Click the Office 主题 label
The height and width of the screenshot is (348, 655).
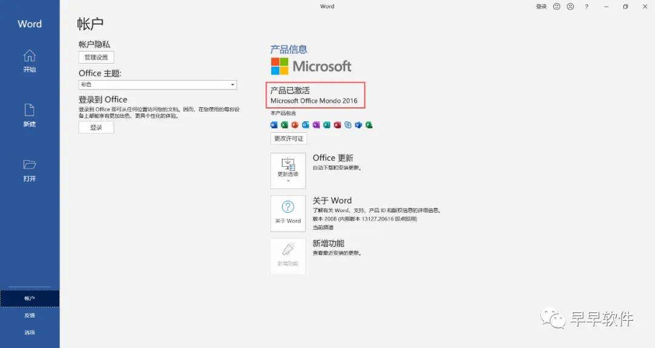(x=100, y=73)
